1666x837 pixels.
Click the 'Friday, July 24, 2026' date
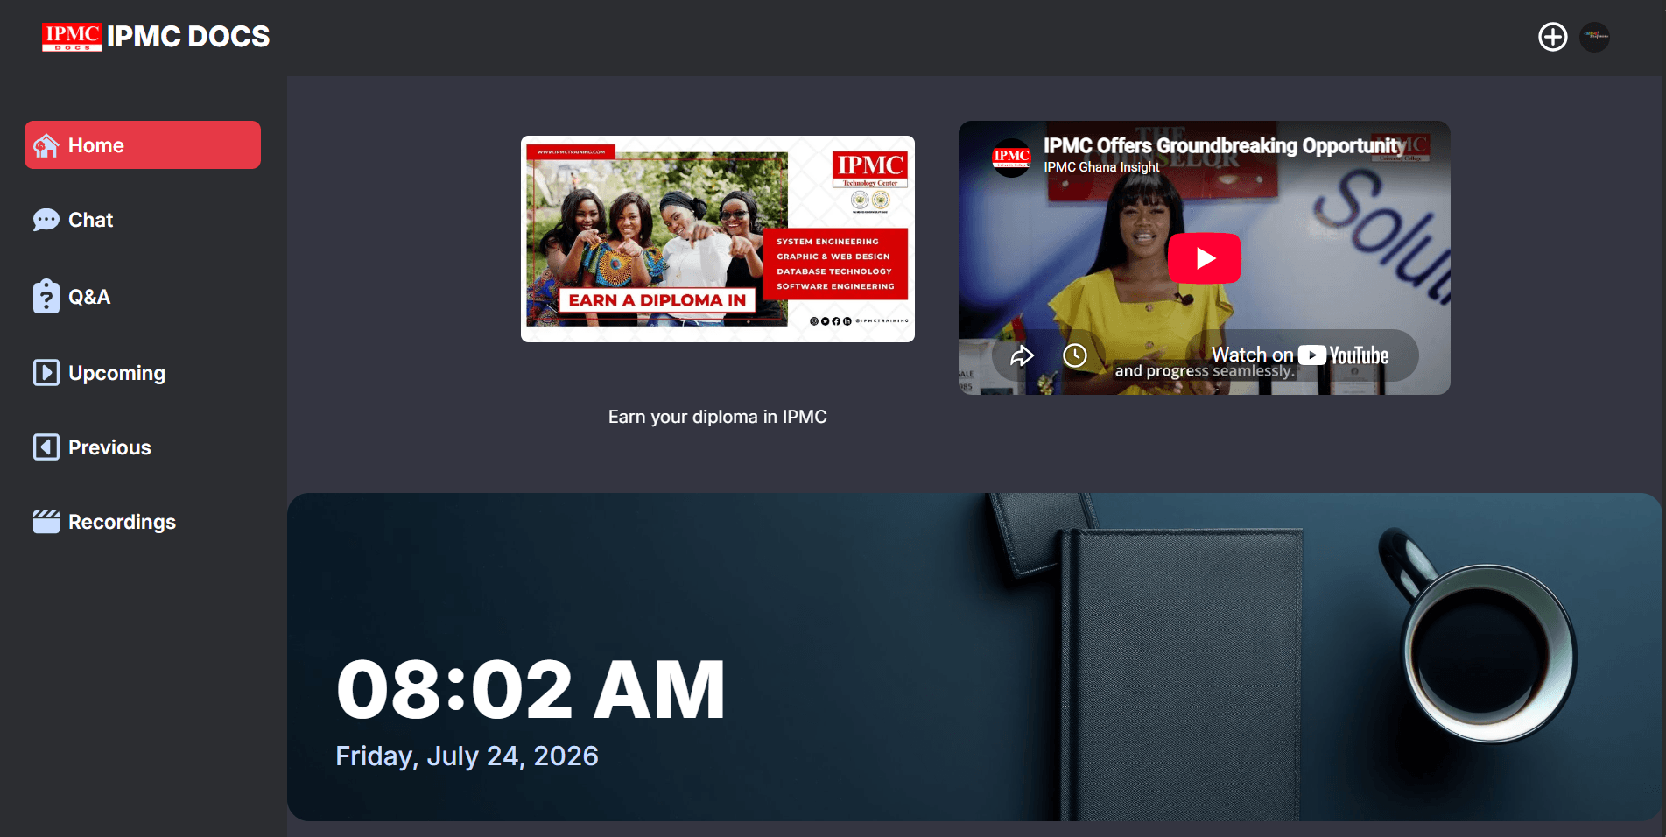pyautogui.click(x=467, y=756)
